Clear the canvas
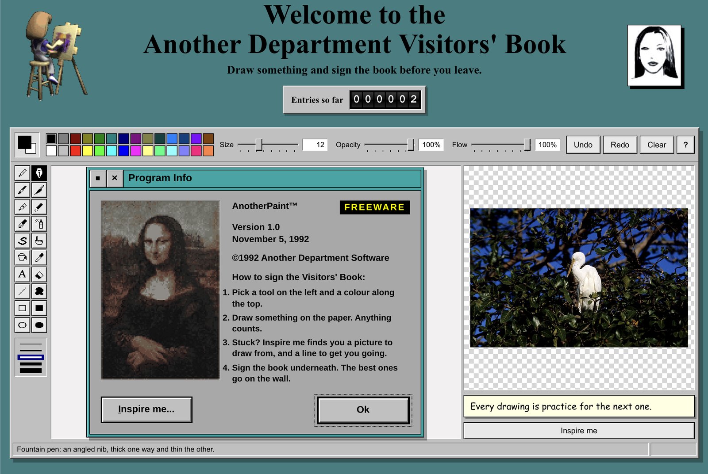The image size is (708, 474). point(656,145)
